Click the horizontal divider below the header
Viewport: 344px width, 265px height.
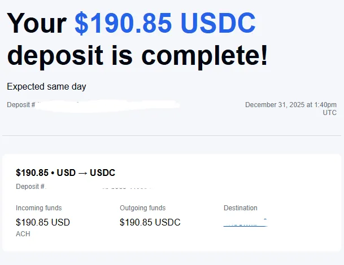click(x=172, y=136)
